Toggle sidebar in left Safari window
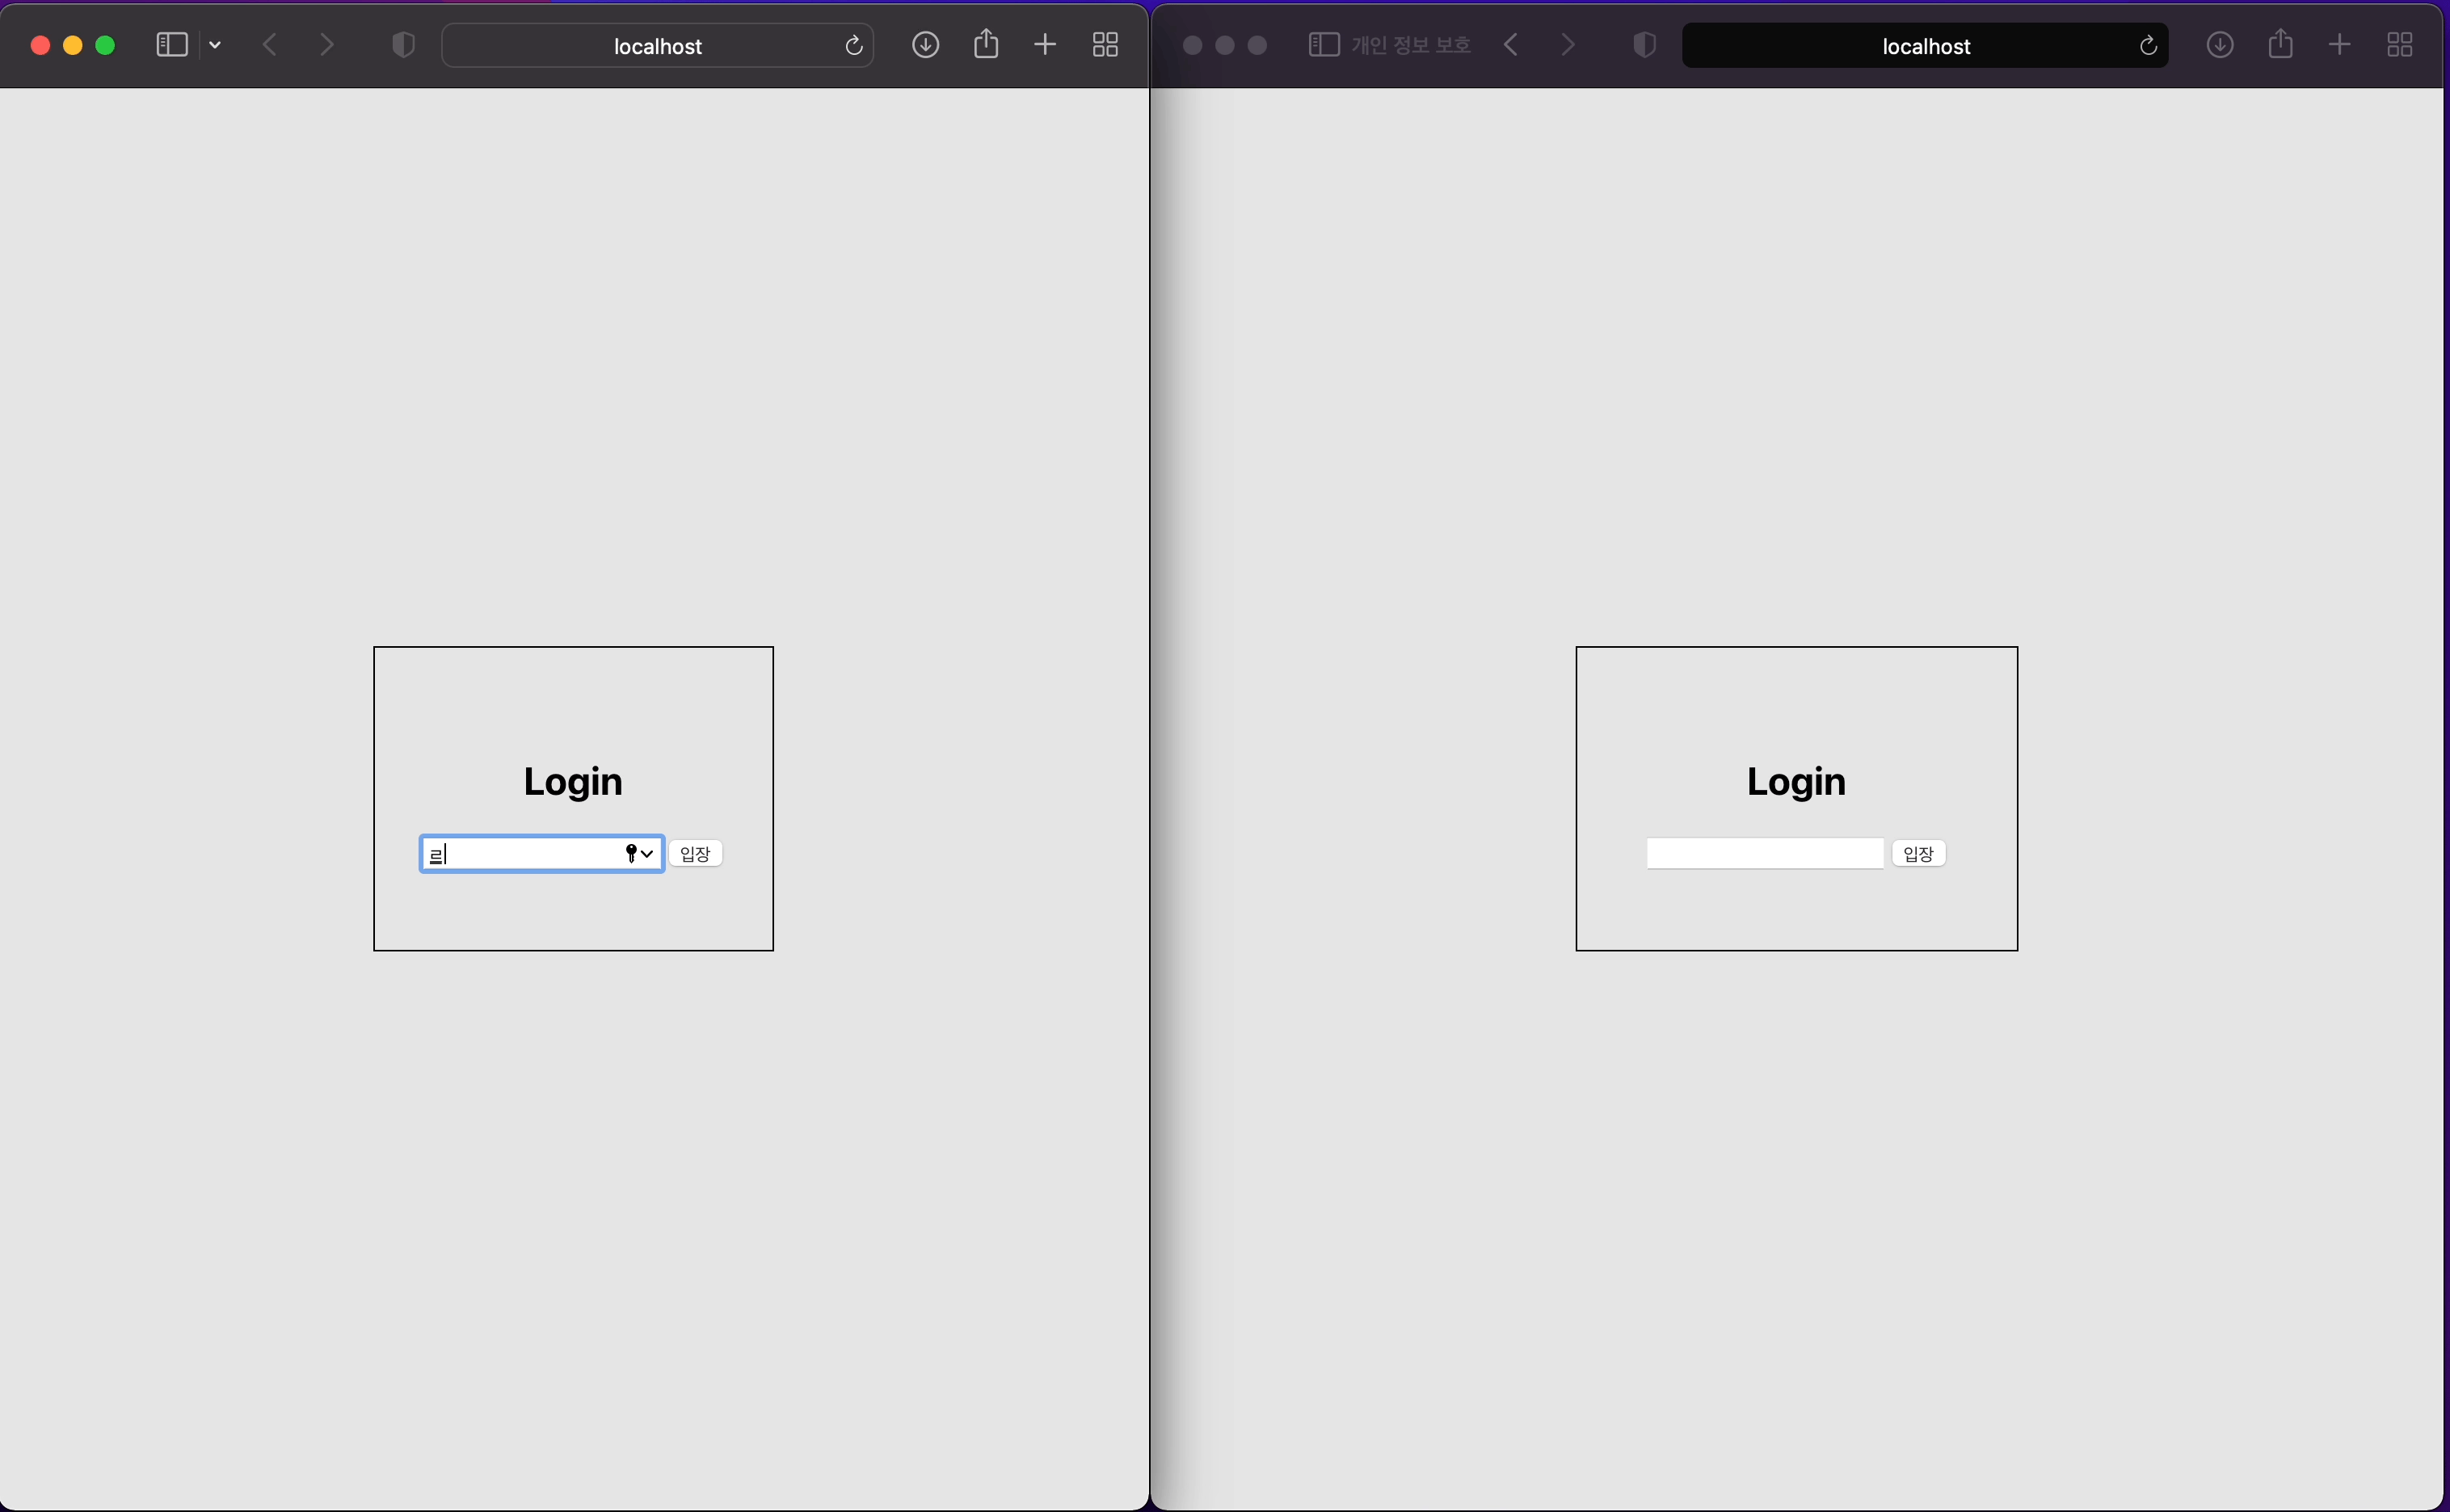Image resolution: width=2450 pixels, height=1512 pixels. click(172, 45)
